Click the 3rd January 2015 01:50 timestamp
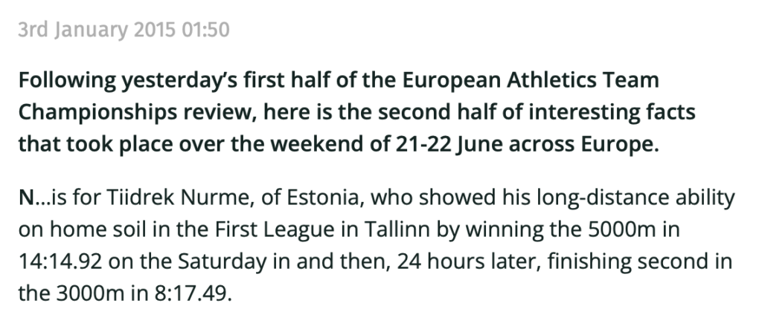Viewport: 762px width, 332px height. coord(124,30)
